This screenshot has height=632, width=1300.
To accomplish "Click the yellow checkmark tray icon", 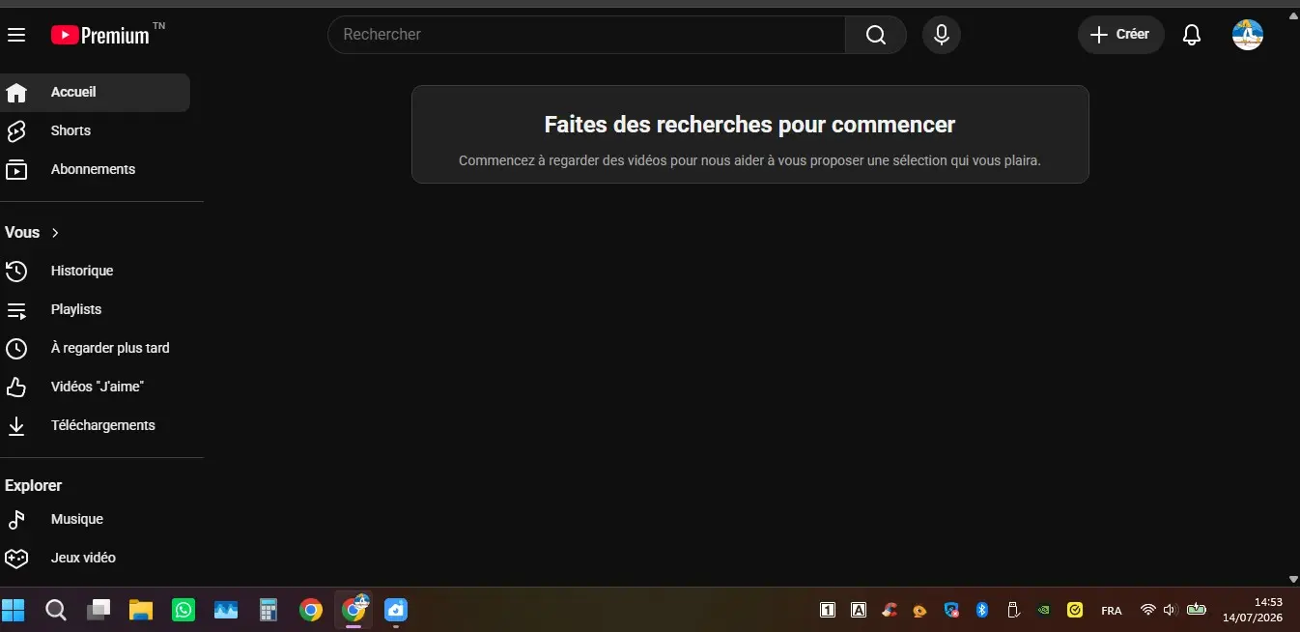I will [x=1075, y=610].
